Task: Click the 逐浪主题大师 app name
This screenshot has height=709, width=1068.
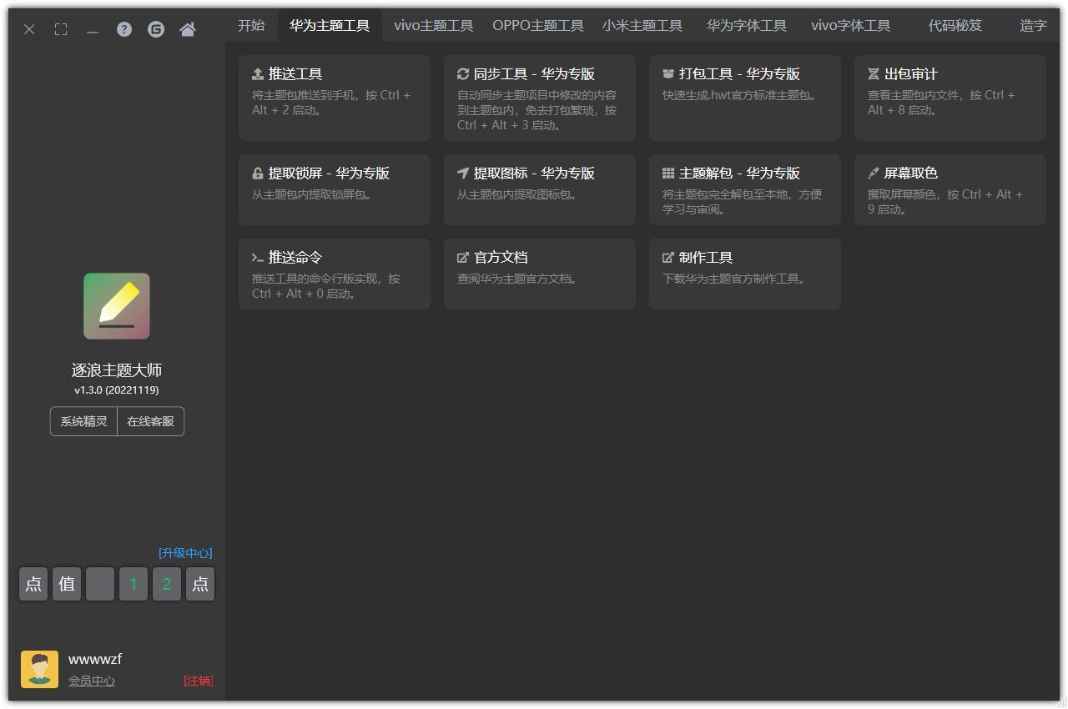Action: tap(117, 370)
